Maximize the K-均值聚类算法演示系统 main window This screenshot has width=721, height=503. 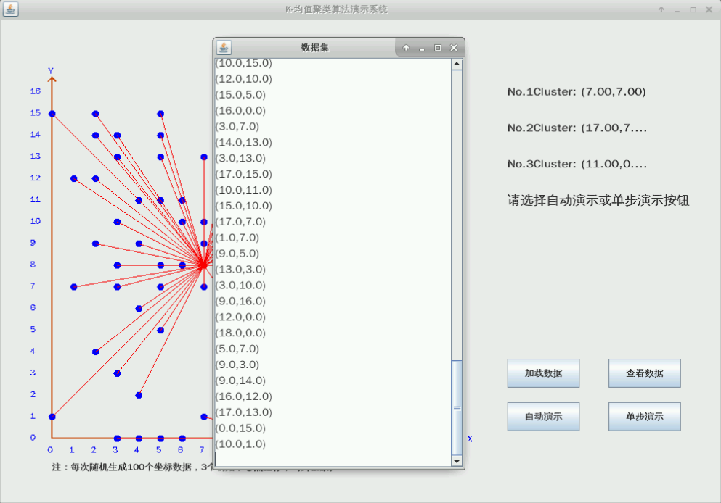pos(693,9)
